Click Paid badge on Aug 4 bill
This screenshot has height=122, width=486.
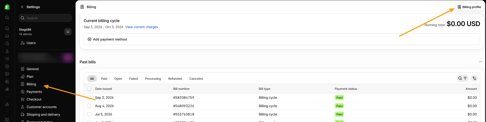click(339, 106)
